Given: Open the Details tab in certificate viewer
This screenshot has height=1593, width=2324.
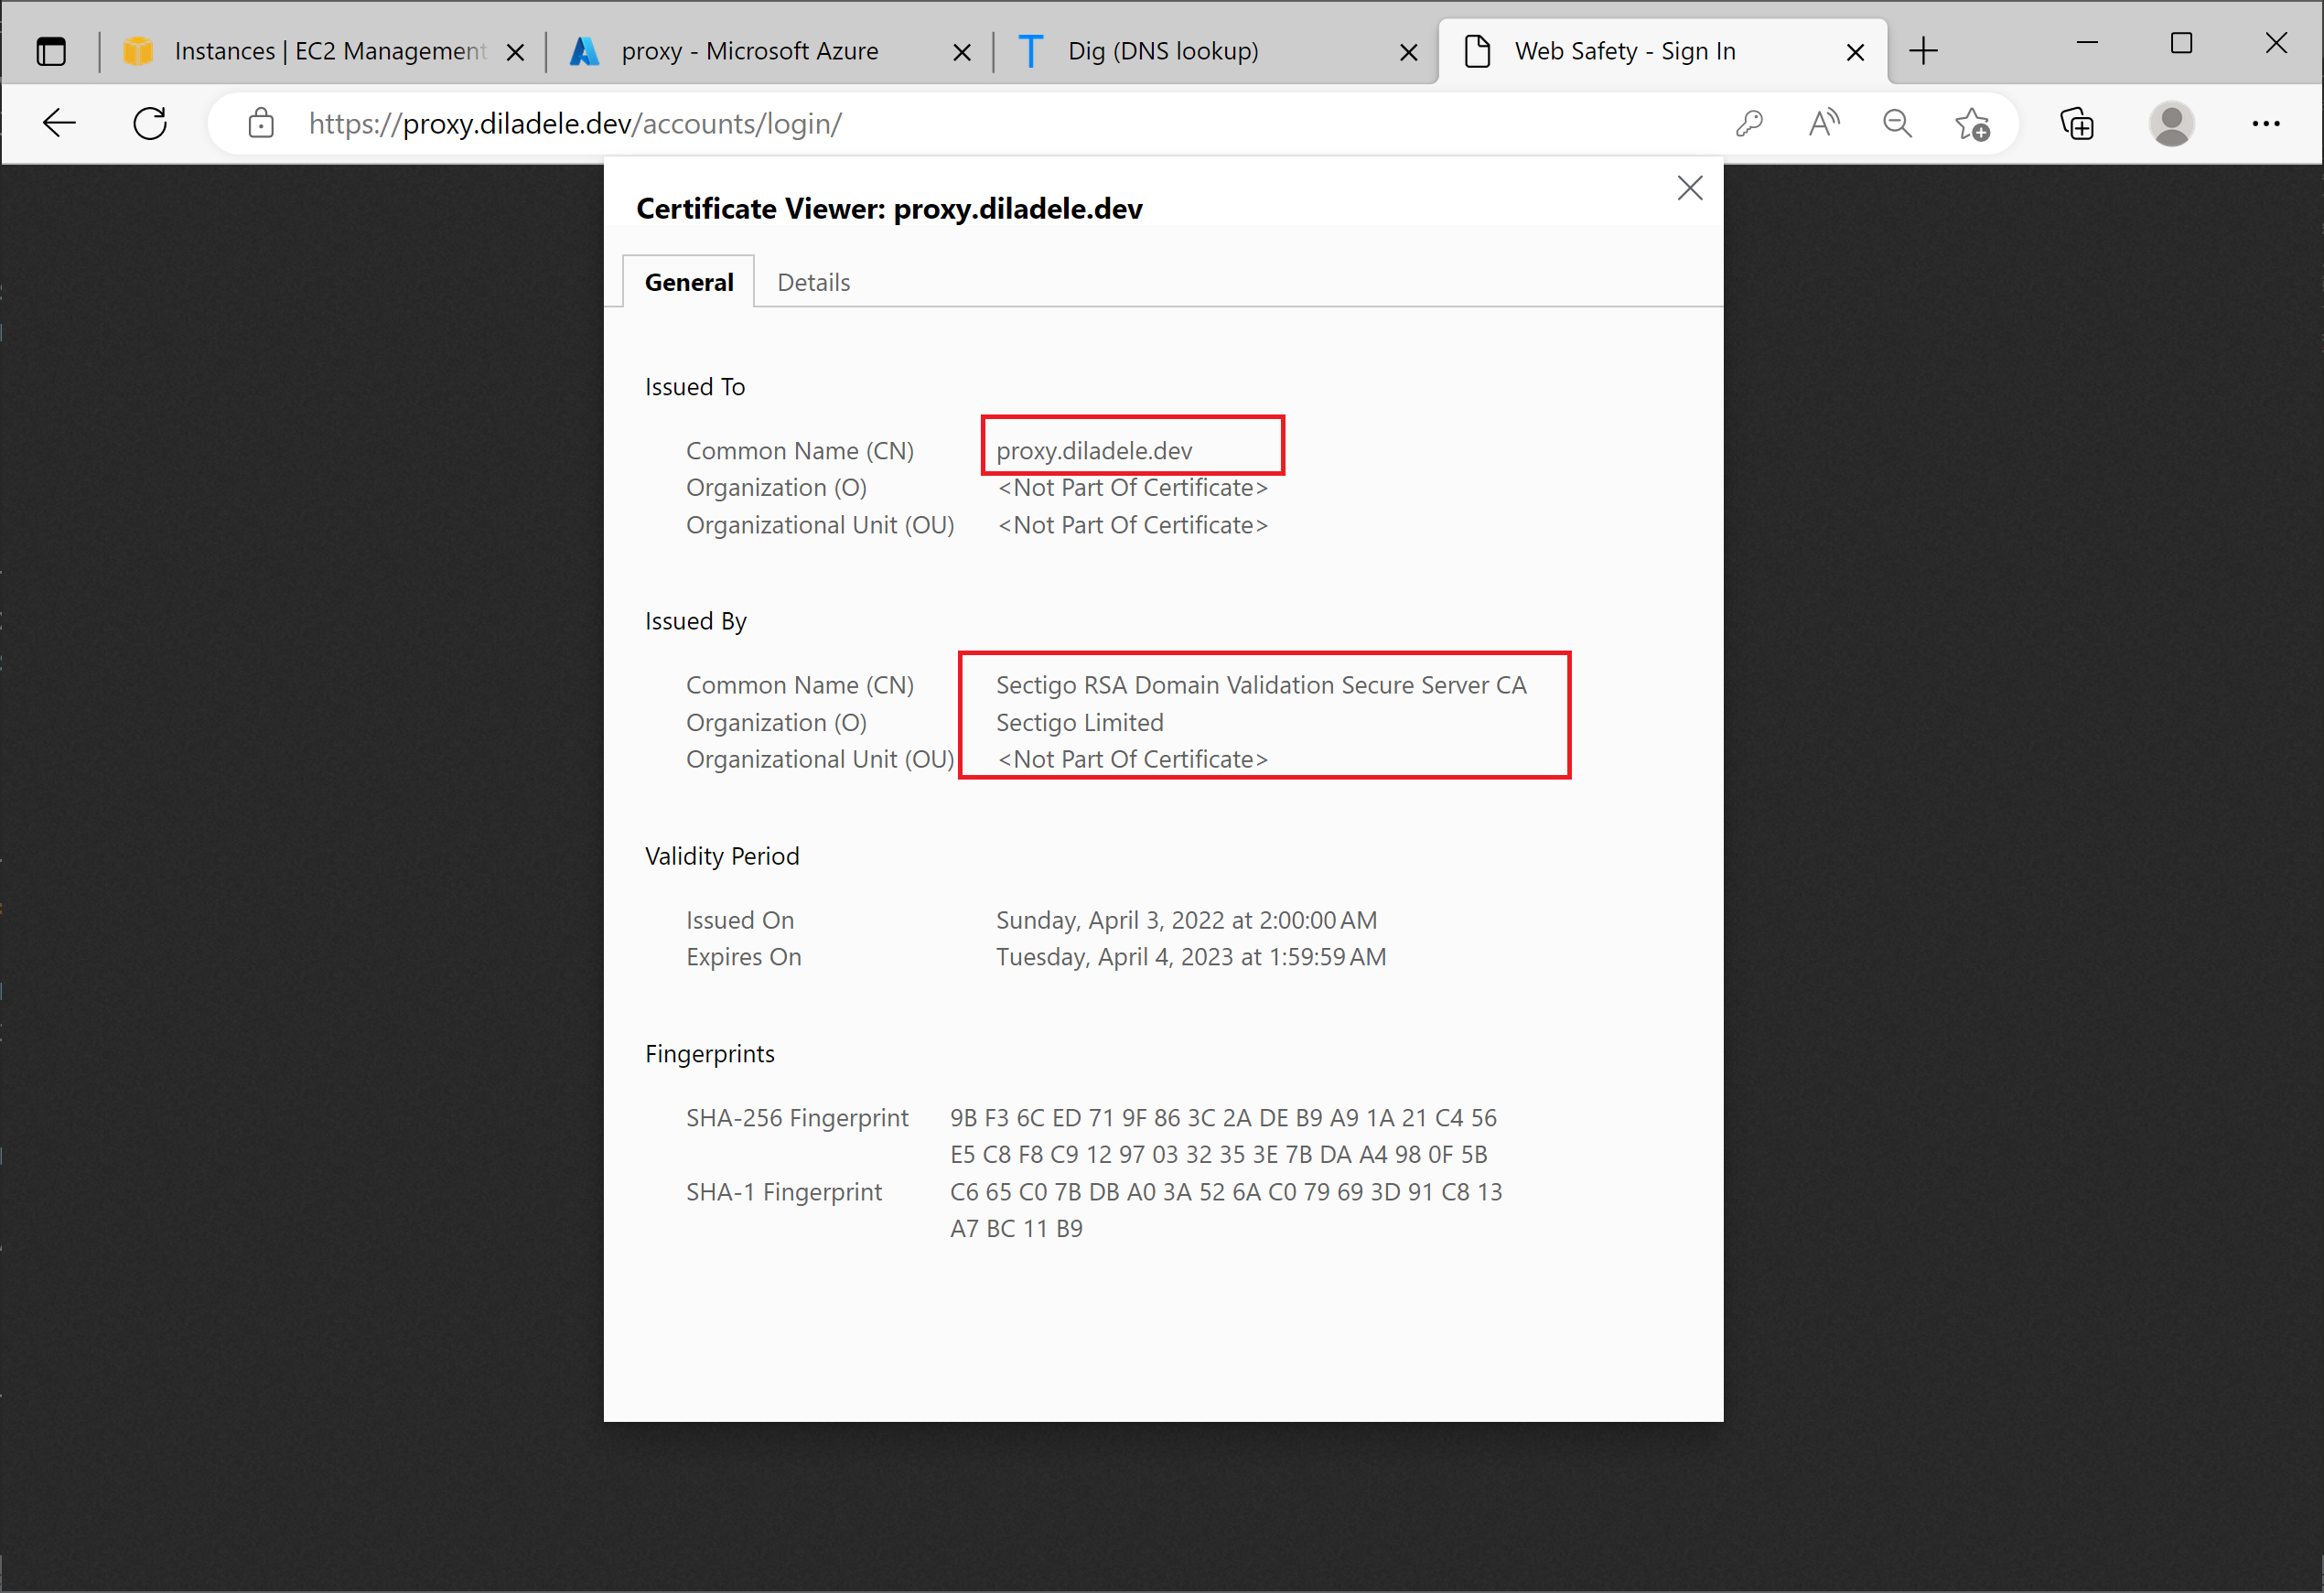Looking at the screenshot, I should (813, 282).
